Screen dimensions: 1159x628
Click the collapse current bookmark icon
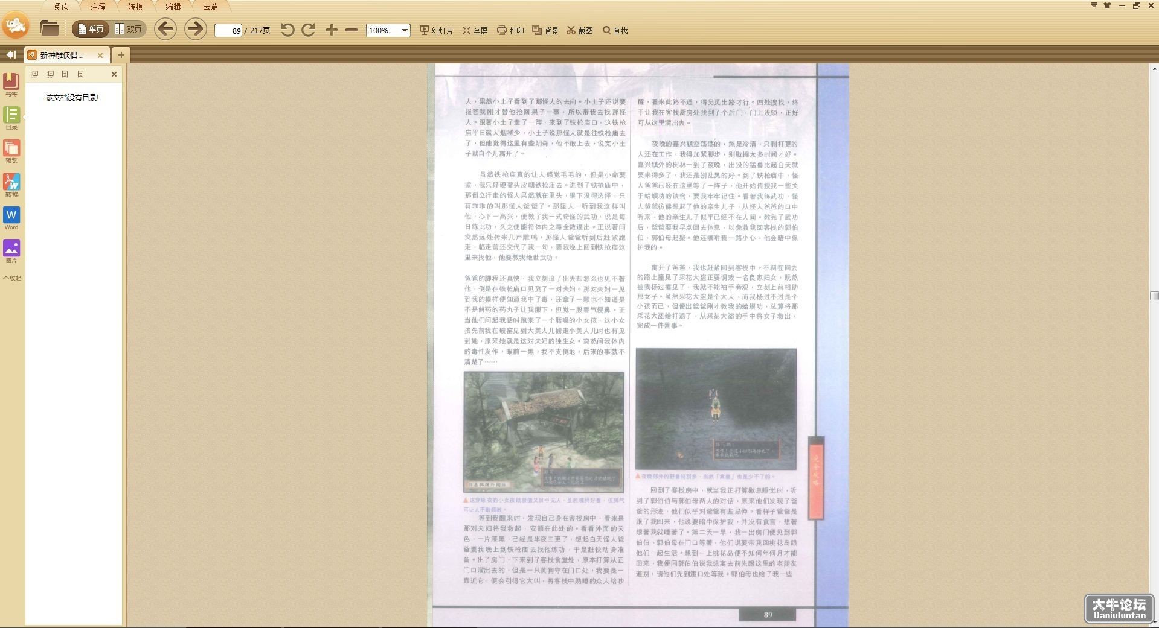coord(80,74)
